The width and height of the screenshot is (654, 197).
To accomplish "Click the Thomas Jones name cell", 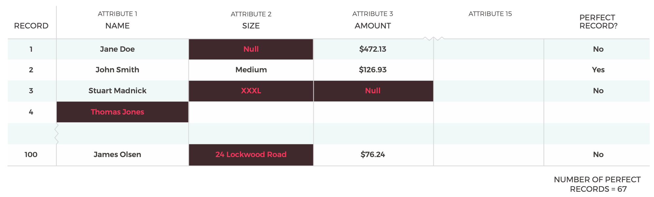I will click(x=123, y=112).
